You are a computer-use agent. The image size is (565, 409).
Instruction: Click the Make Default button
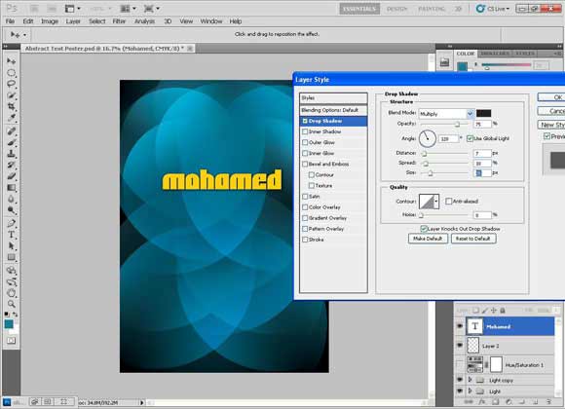(428, 239)
